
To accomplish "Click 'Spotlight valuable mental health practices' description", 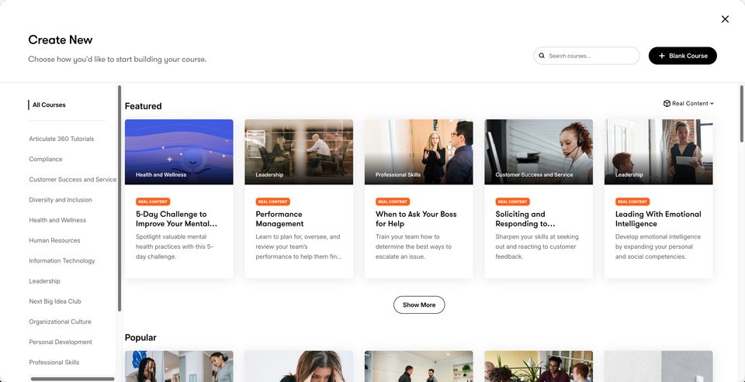I will tap(175, 246).
